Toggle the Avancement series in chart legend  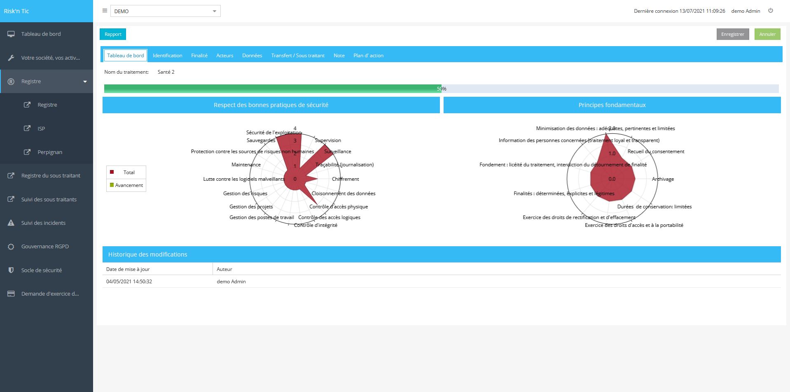[126, 185]
